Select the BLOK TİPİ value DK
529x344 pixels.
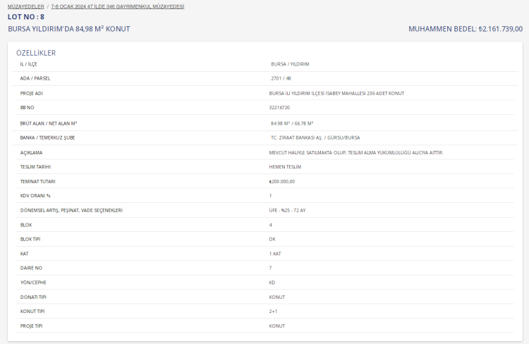click(272, 239)
